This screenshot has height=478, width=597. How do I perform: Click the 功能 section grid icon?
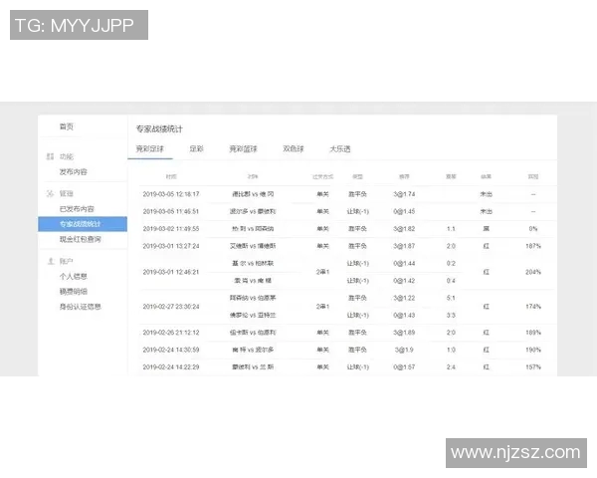[x=50, y=156]
